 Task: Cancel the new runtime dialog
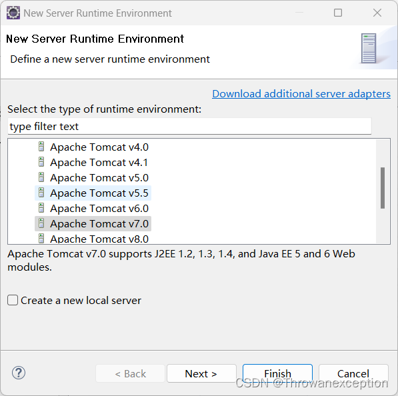pyautogui.click(x=353, y=373)
